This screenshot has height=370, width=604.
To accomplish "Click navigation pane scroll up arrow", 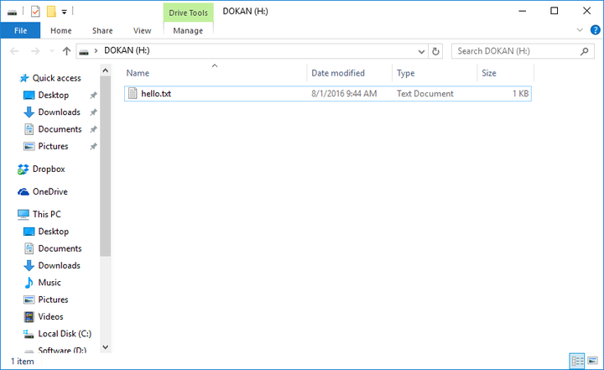I will point(105,70).
